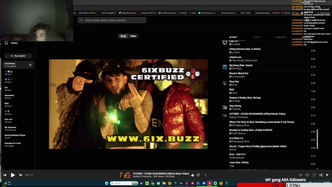Switch to Video mode
Image resolution: width=332 pixels, height=187 pixels.
pos(133,36)
